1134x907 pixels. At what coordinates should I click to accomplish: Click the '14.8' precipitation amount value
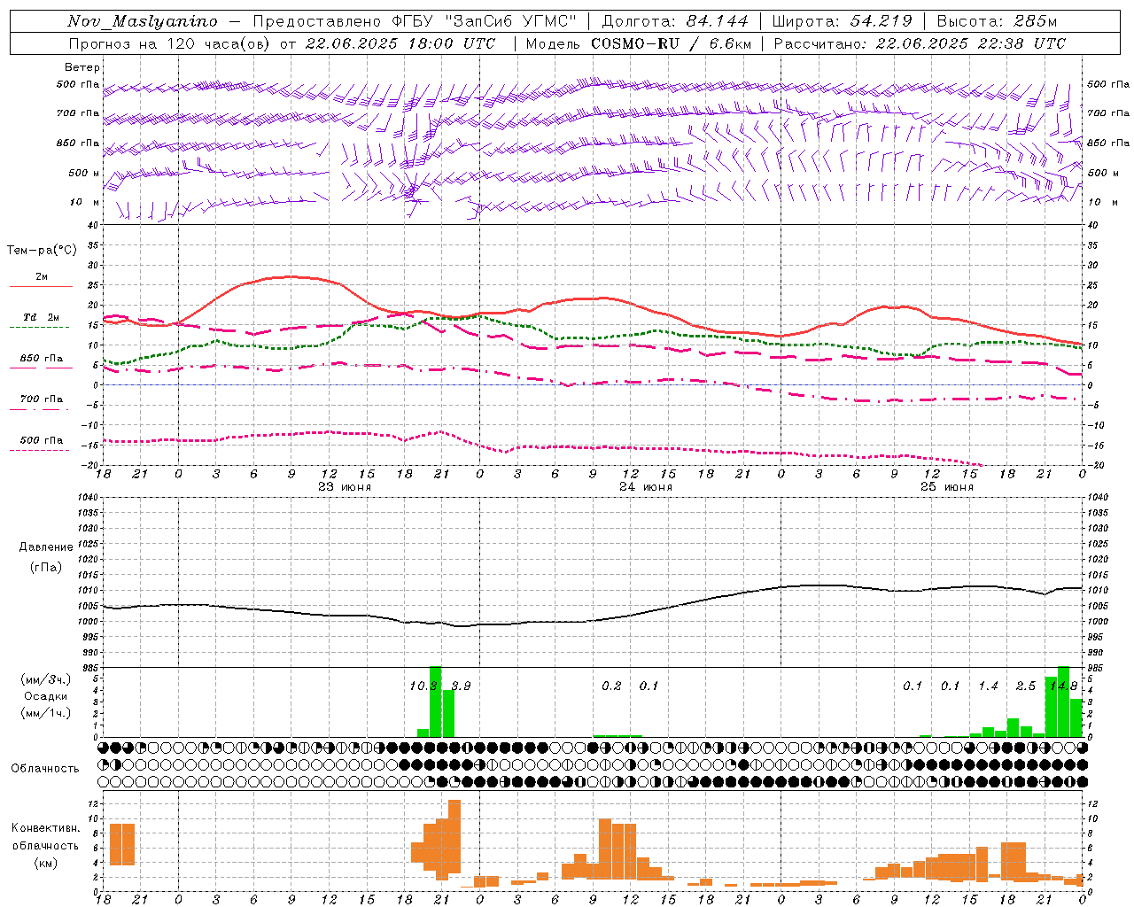pos(1063,686)
